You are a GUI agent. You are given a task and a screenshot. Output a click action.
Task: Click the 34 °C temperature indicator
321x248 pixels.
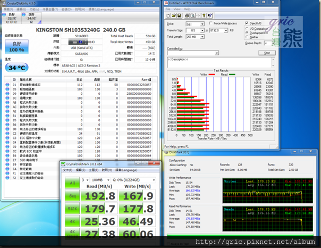[16, 68]
